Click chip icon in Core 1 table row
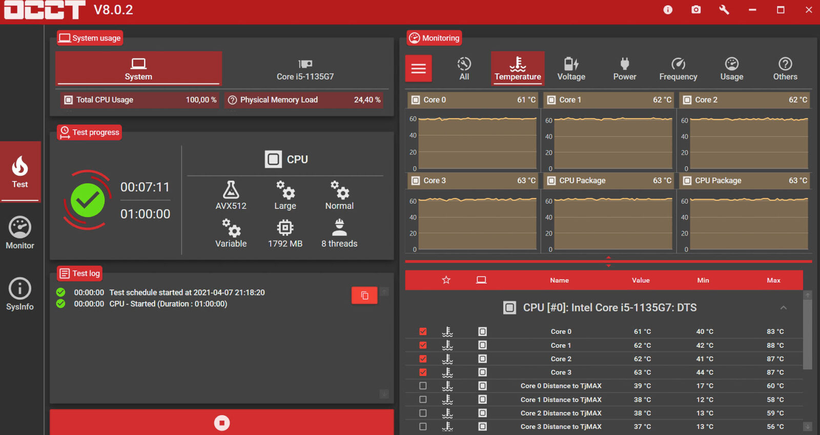 pyautogui.click(x=482, y=345)
